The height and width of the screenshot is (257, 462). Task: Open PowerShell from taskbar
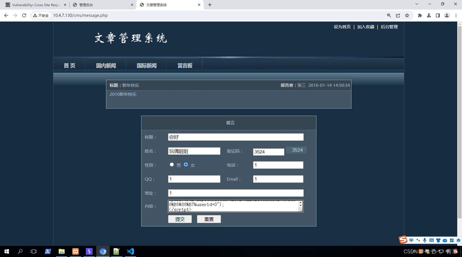pyautogui.click(x=48, y=251)
